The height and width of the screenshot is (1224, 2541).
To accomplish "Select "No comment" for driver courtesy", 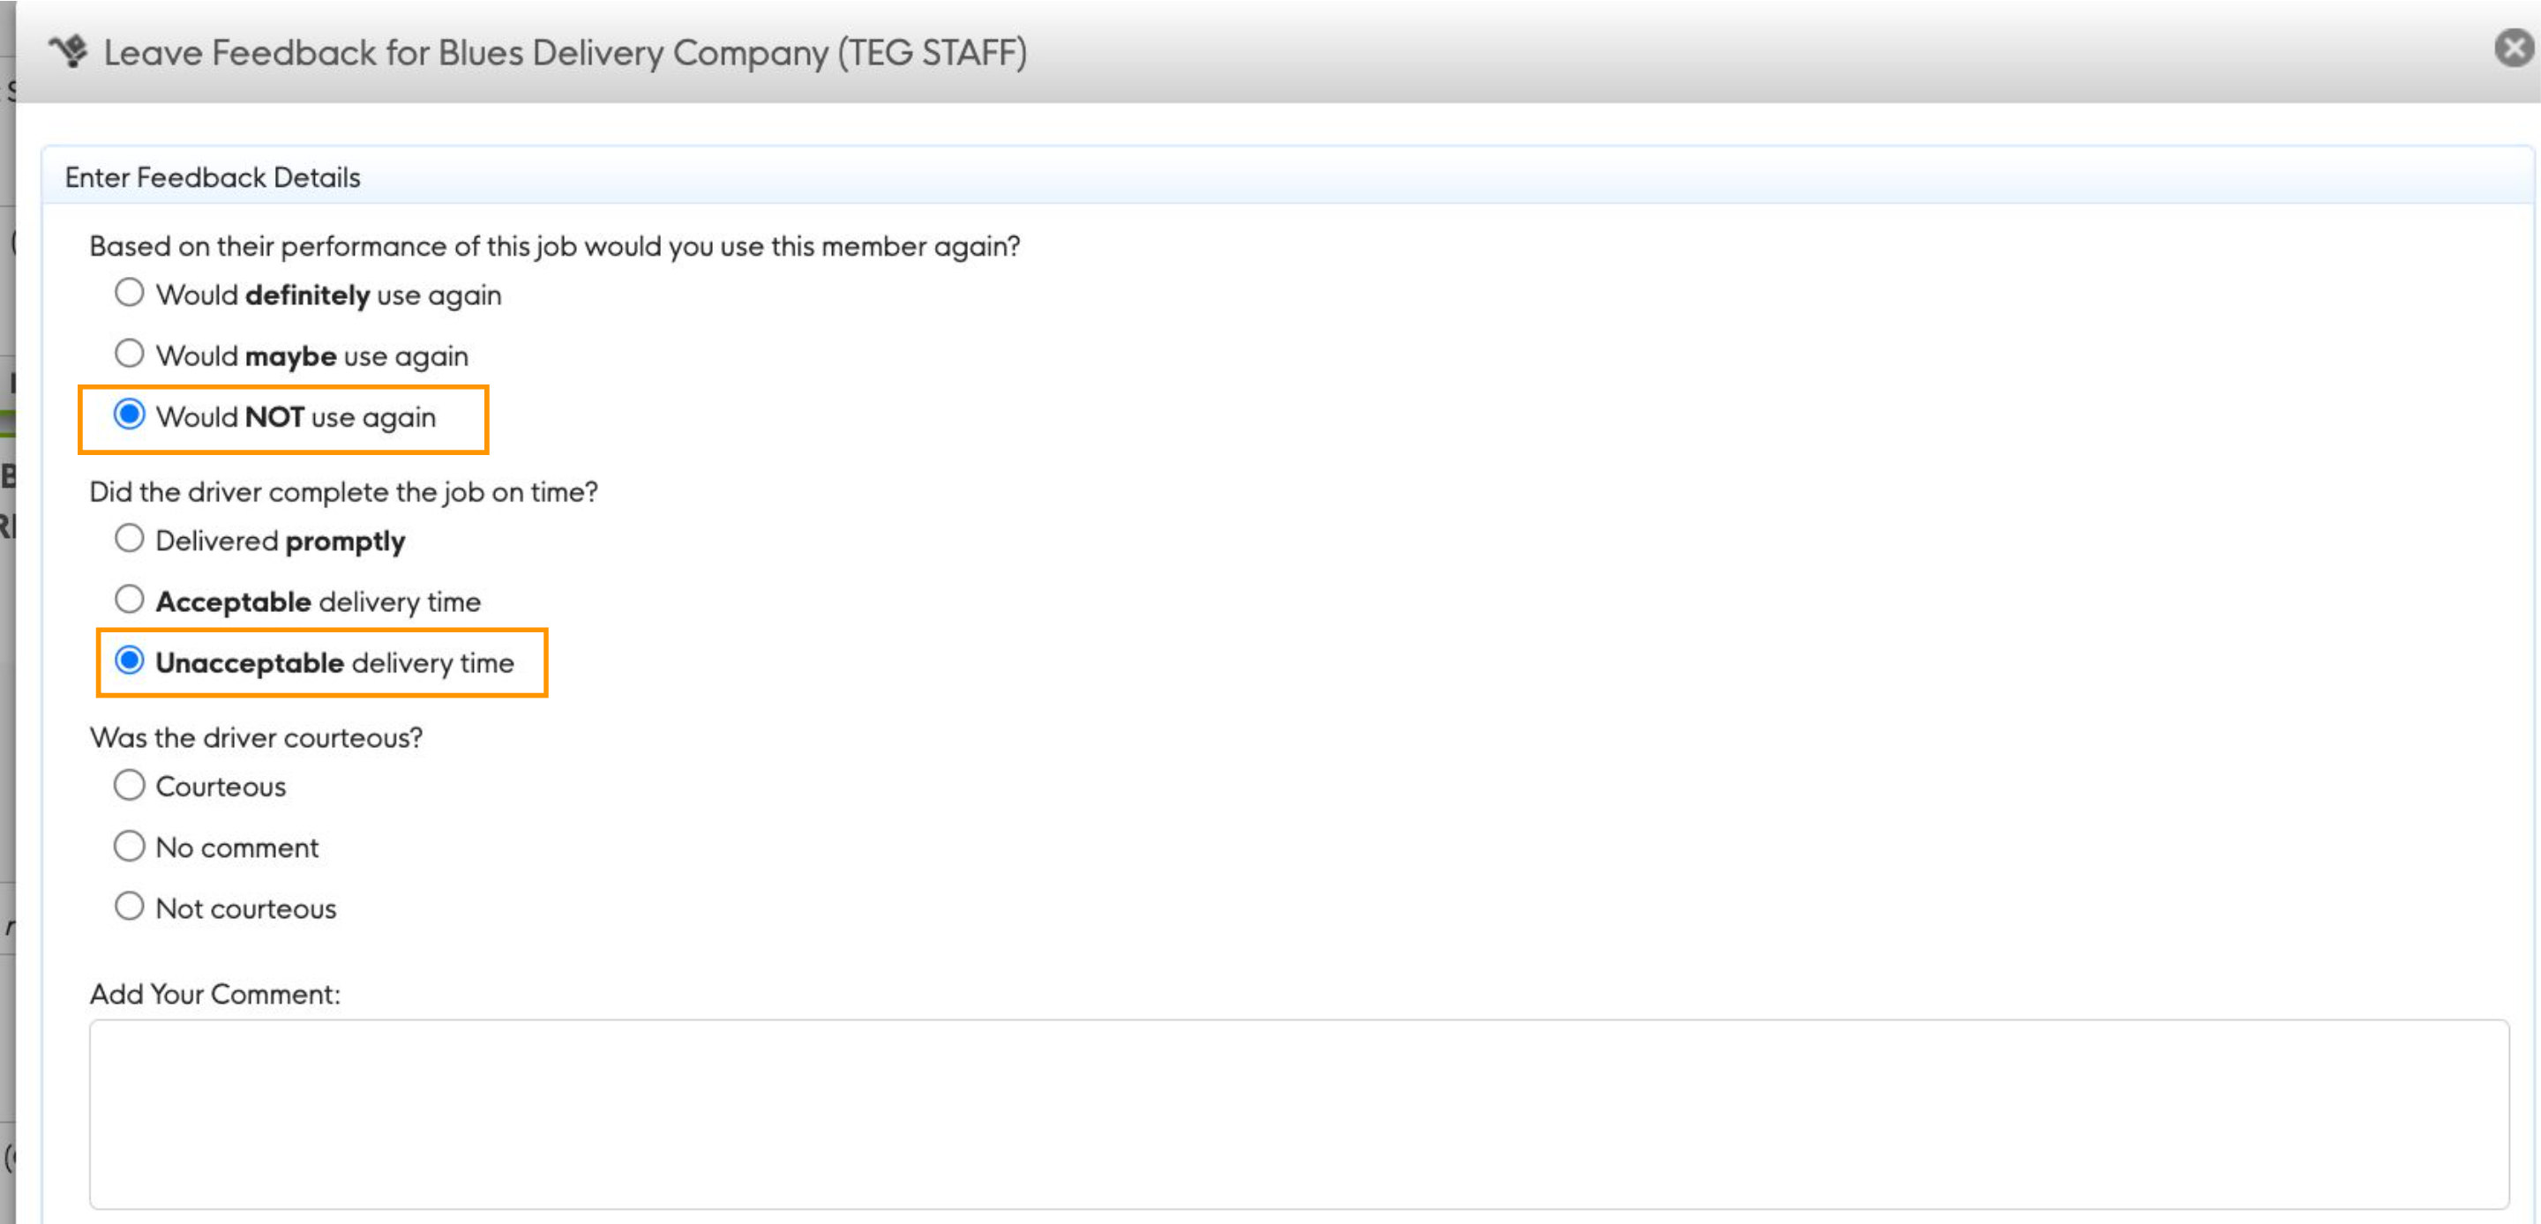I will pos(129,847).
